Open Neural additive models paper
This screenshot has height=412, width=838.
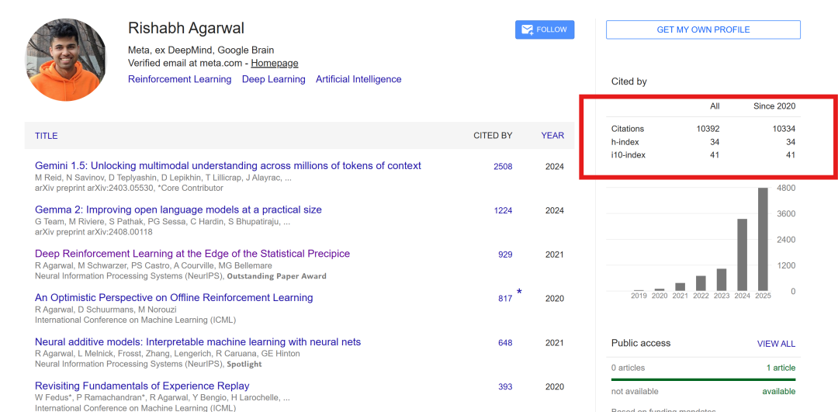point(198,342)
